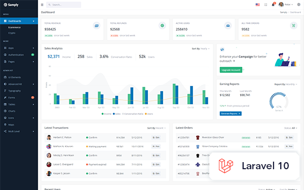Select Ecommerce dashboard submenu item
The image size is (304, 190).
tap(14, 27)
